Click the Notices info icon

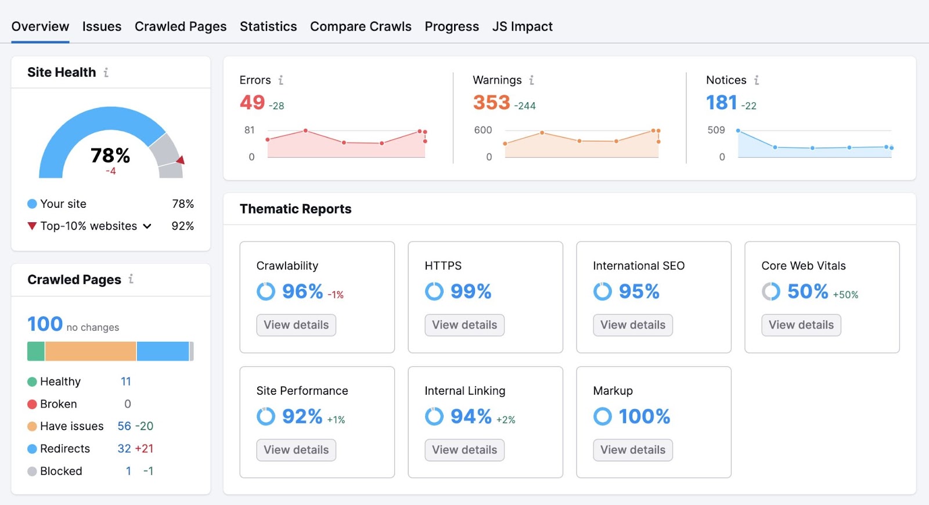756,80
